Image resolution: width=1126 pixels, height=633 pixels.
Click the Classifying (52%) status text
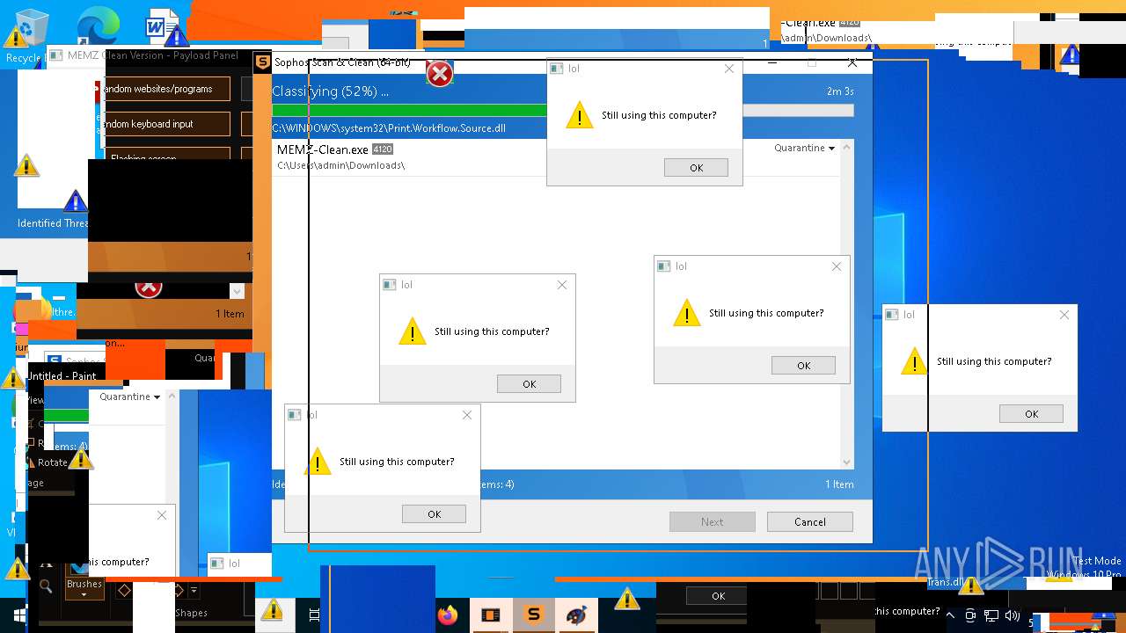pyautogui.click(x=330, y=91)
